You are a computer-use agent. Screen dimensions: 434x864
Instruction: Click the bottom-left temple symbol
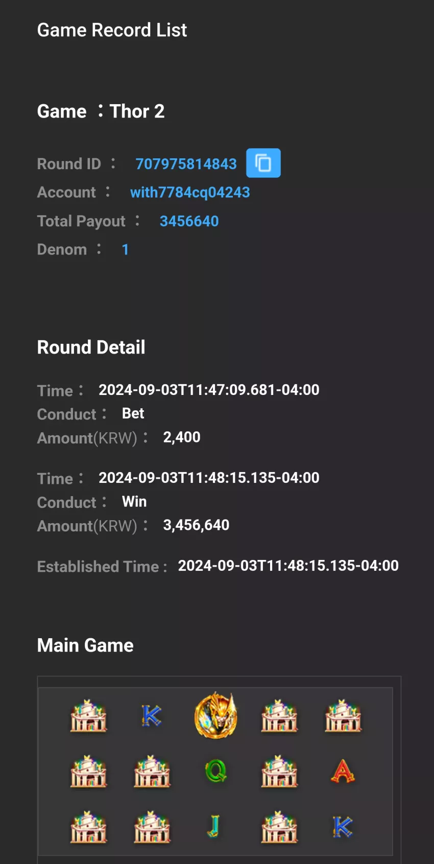point(89,827)
